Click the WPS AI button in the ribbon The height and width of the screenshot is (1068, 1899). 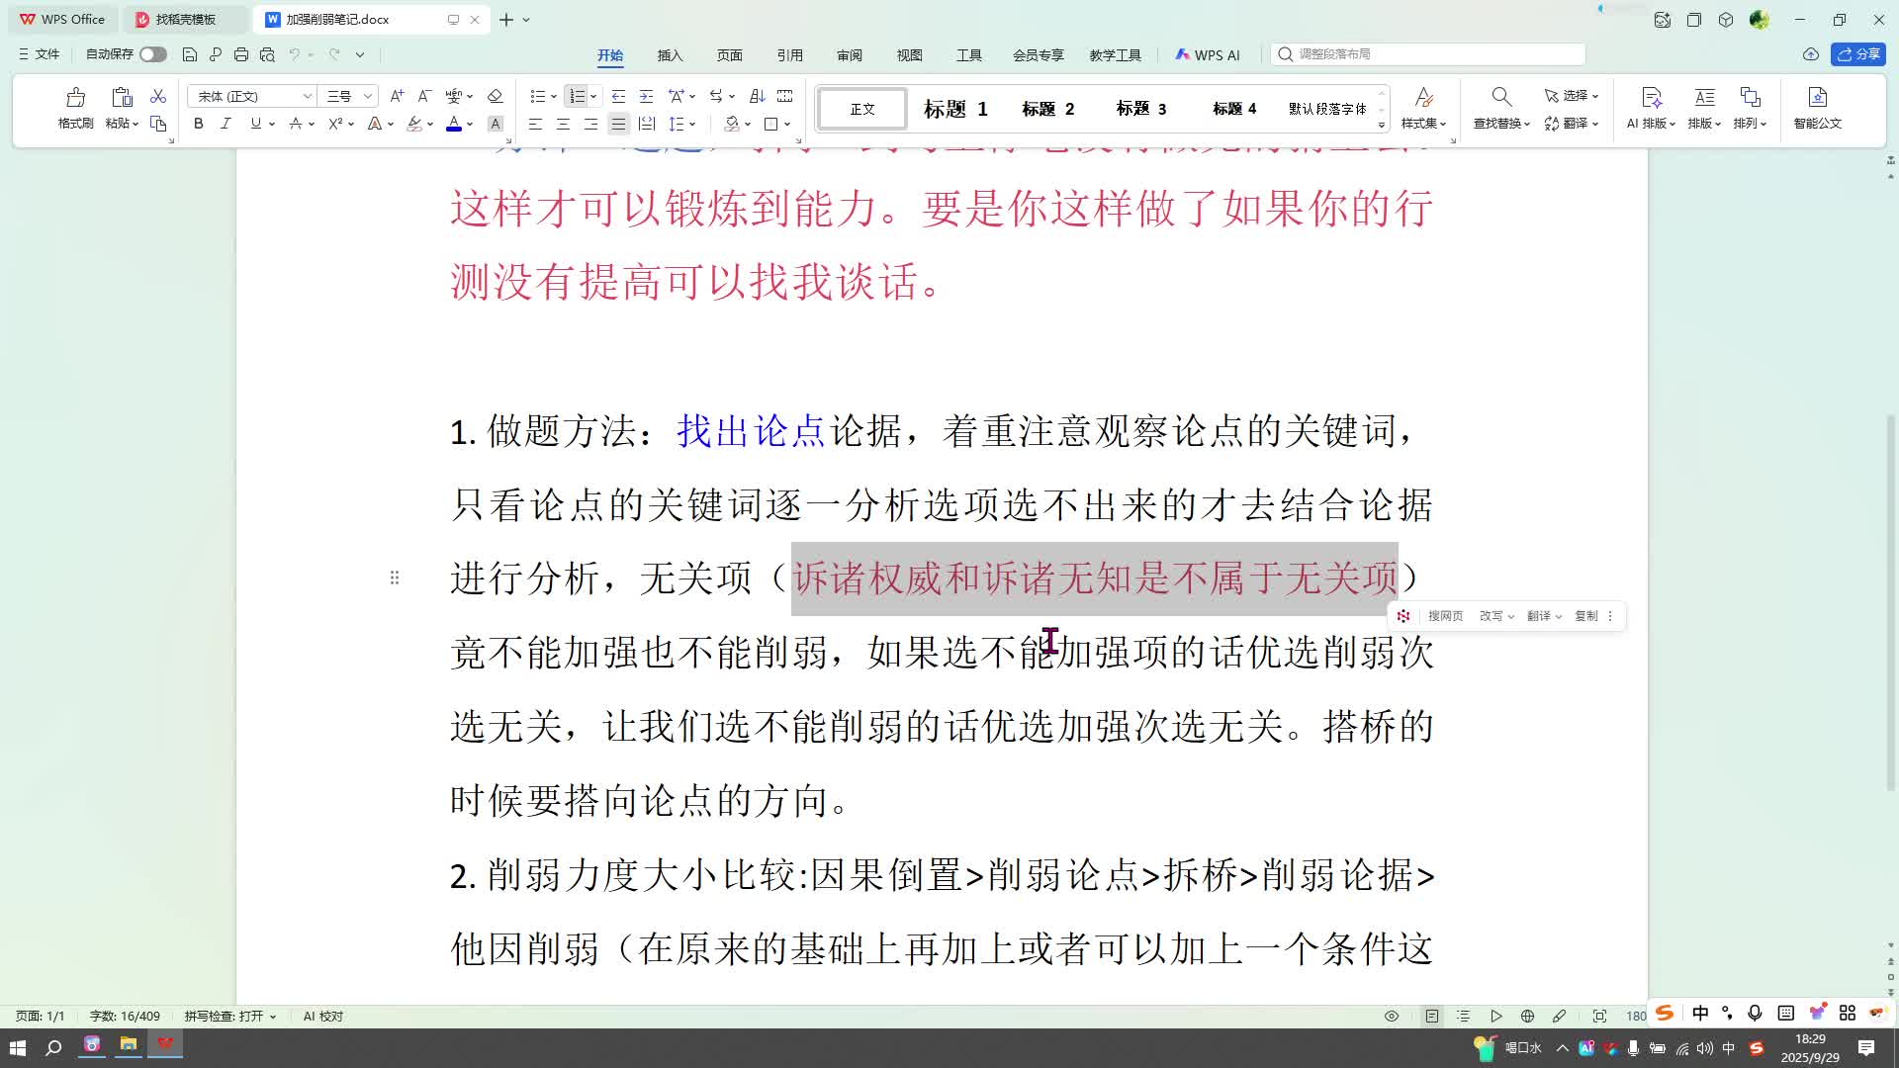[1209, 54]
